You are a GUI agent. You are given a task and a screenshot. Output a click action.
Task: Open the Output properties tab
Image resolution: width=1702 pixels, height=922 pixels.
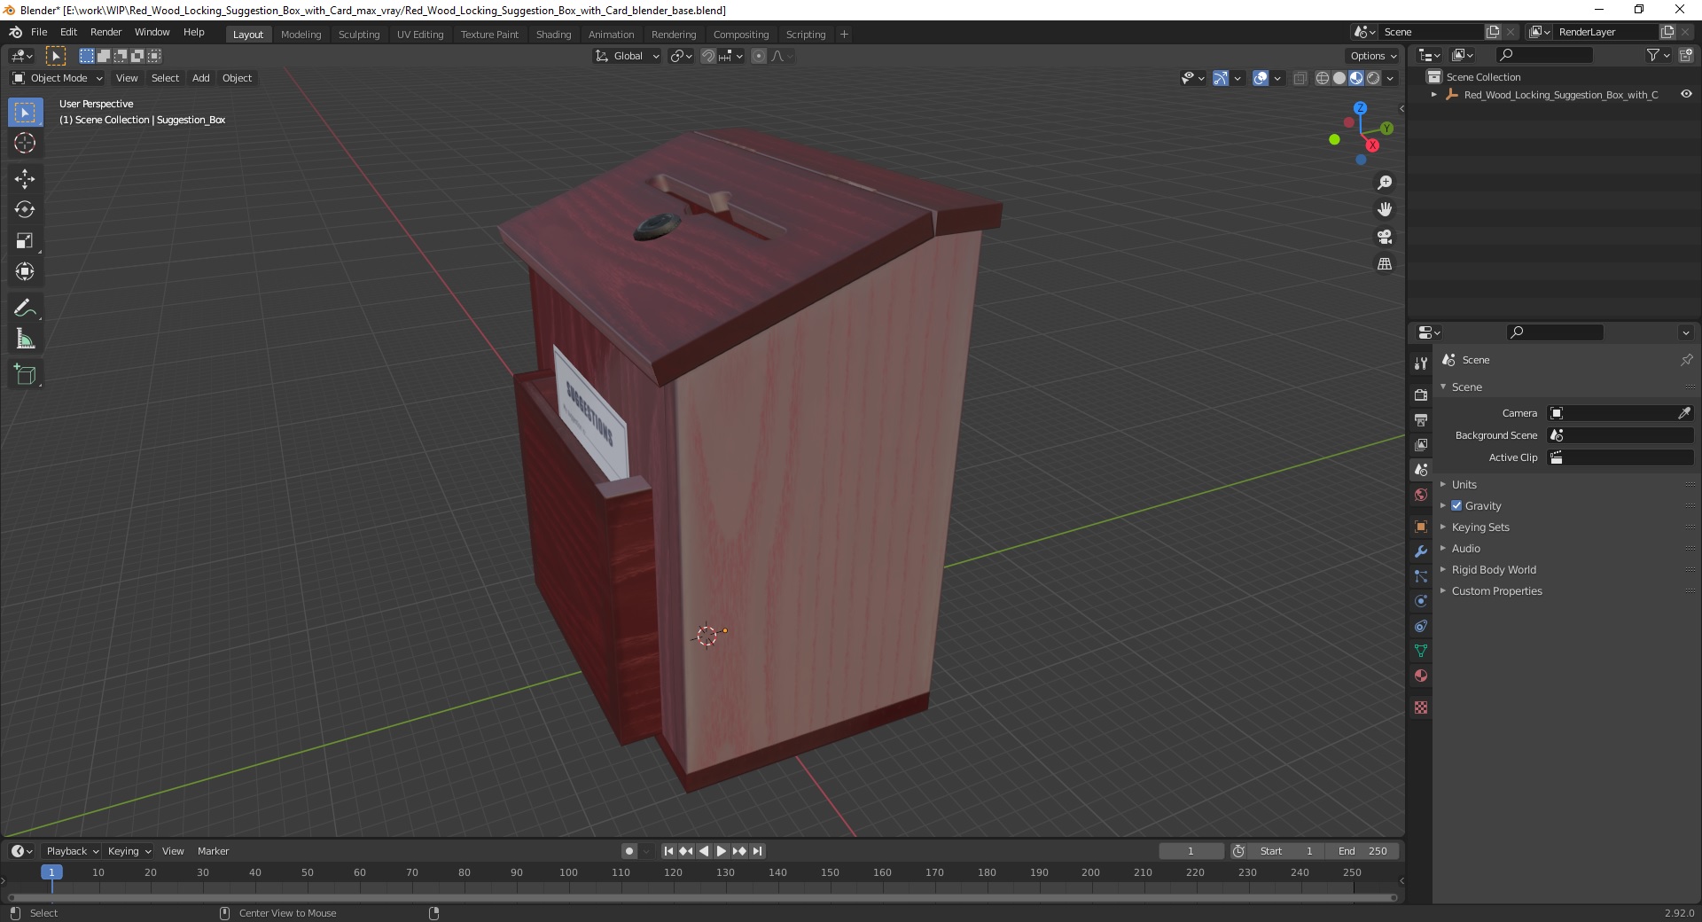[x=1421, y=419]
